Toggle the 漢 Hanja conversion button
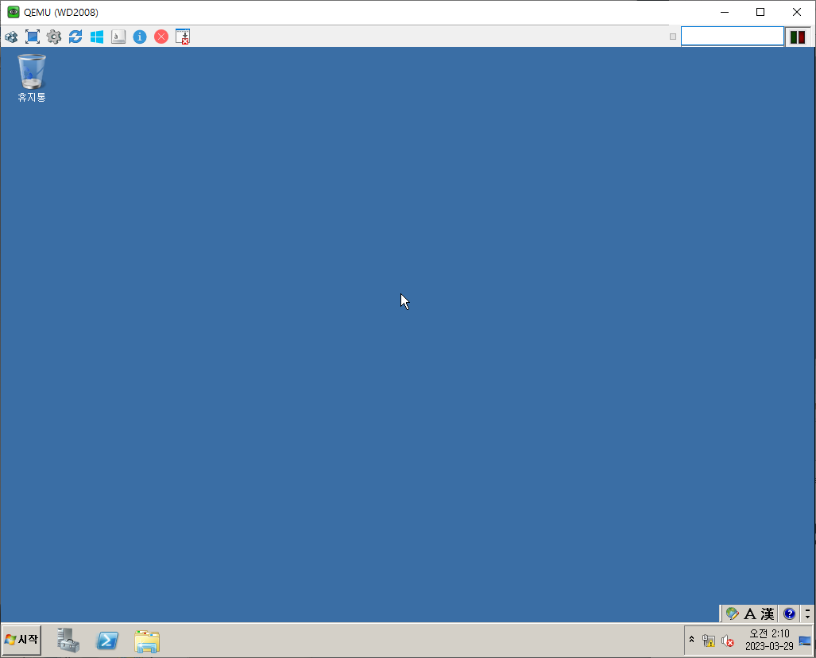Screen dimensions: 816x658 [767, 613]
